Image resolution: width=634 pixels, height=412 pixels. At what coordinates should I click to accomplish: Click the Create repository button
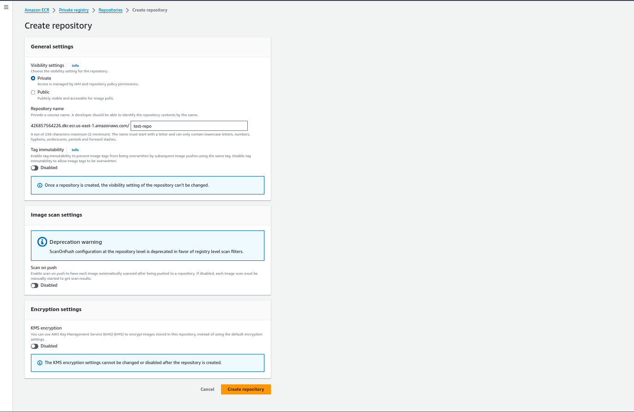click(x=245, y=389)
